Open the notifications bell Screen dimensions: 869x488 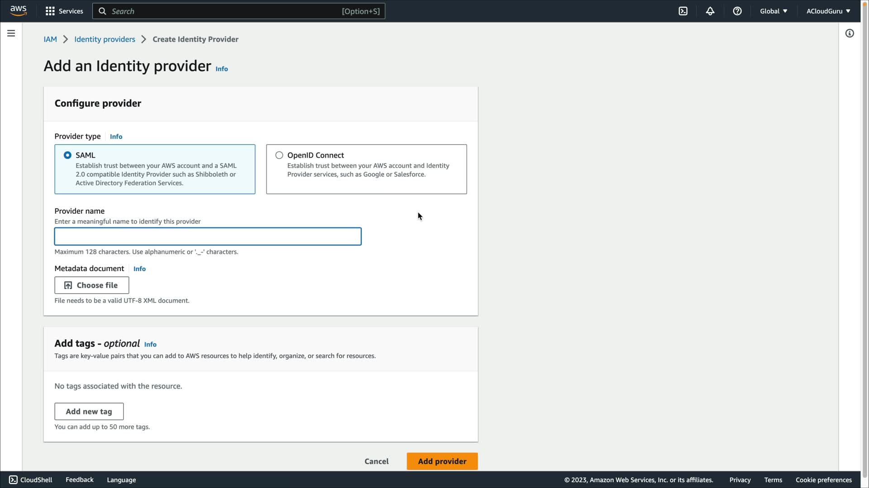(710, 11)
